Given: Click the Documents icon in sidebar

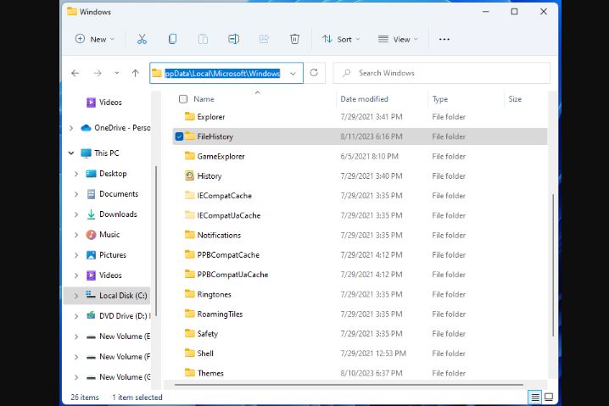Looking at the screenshot, I should 91,194.
